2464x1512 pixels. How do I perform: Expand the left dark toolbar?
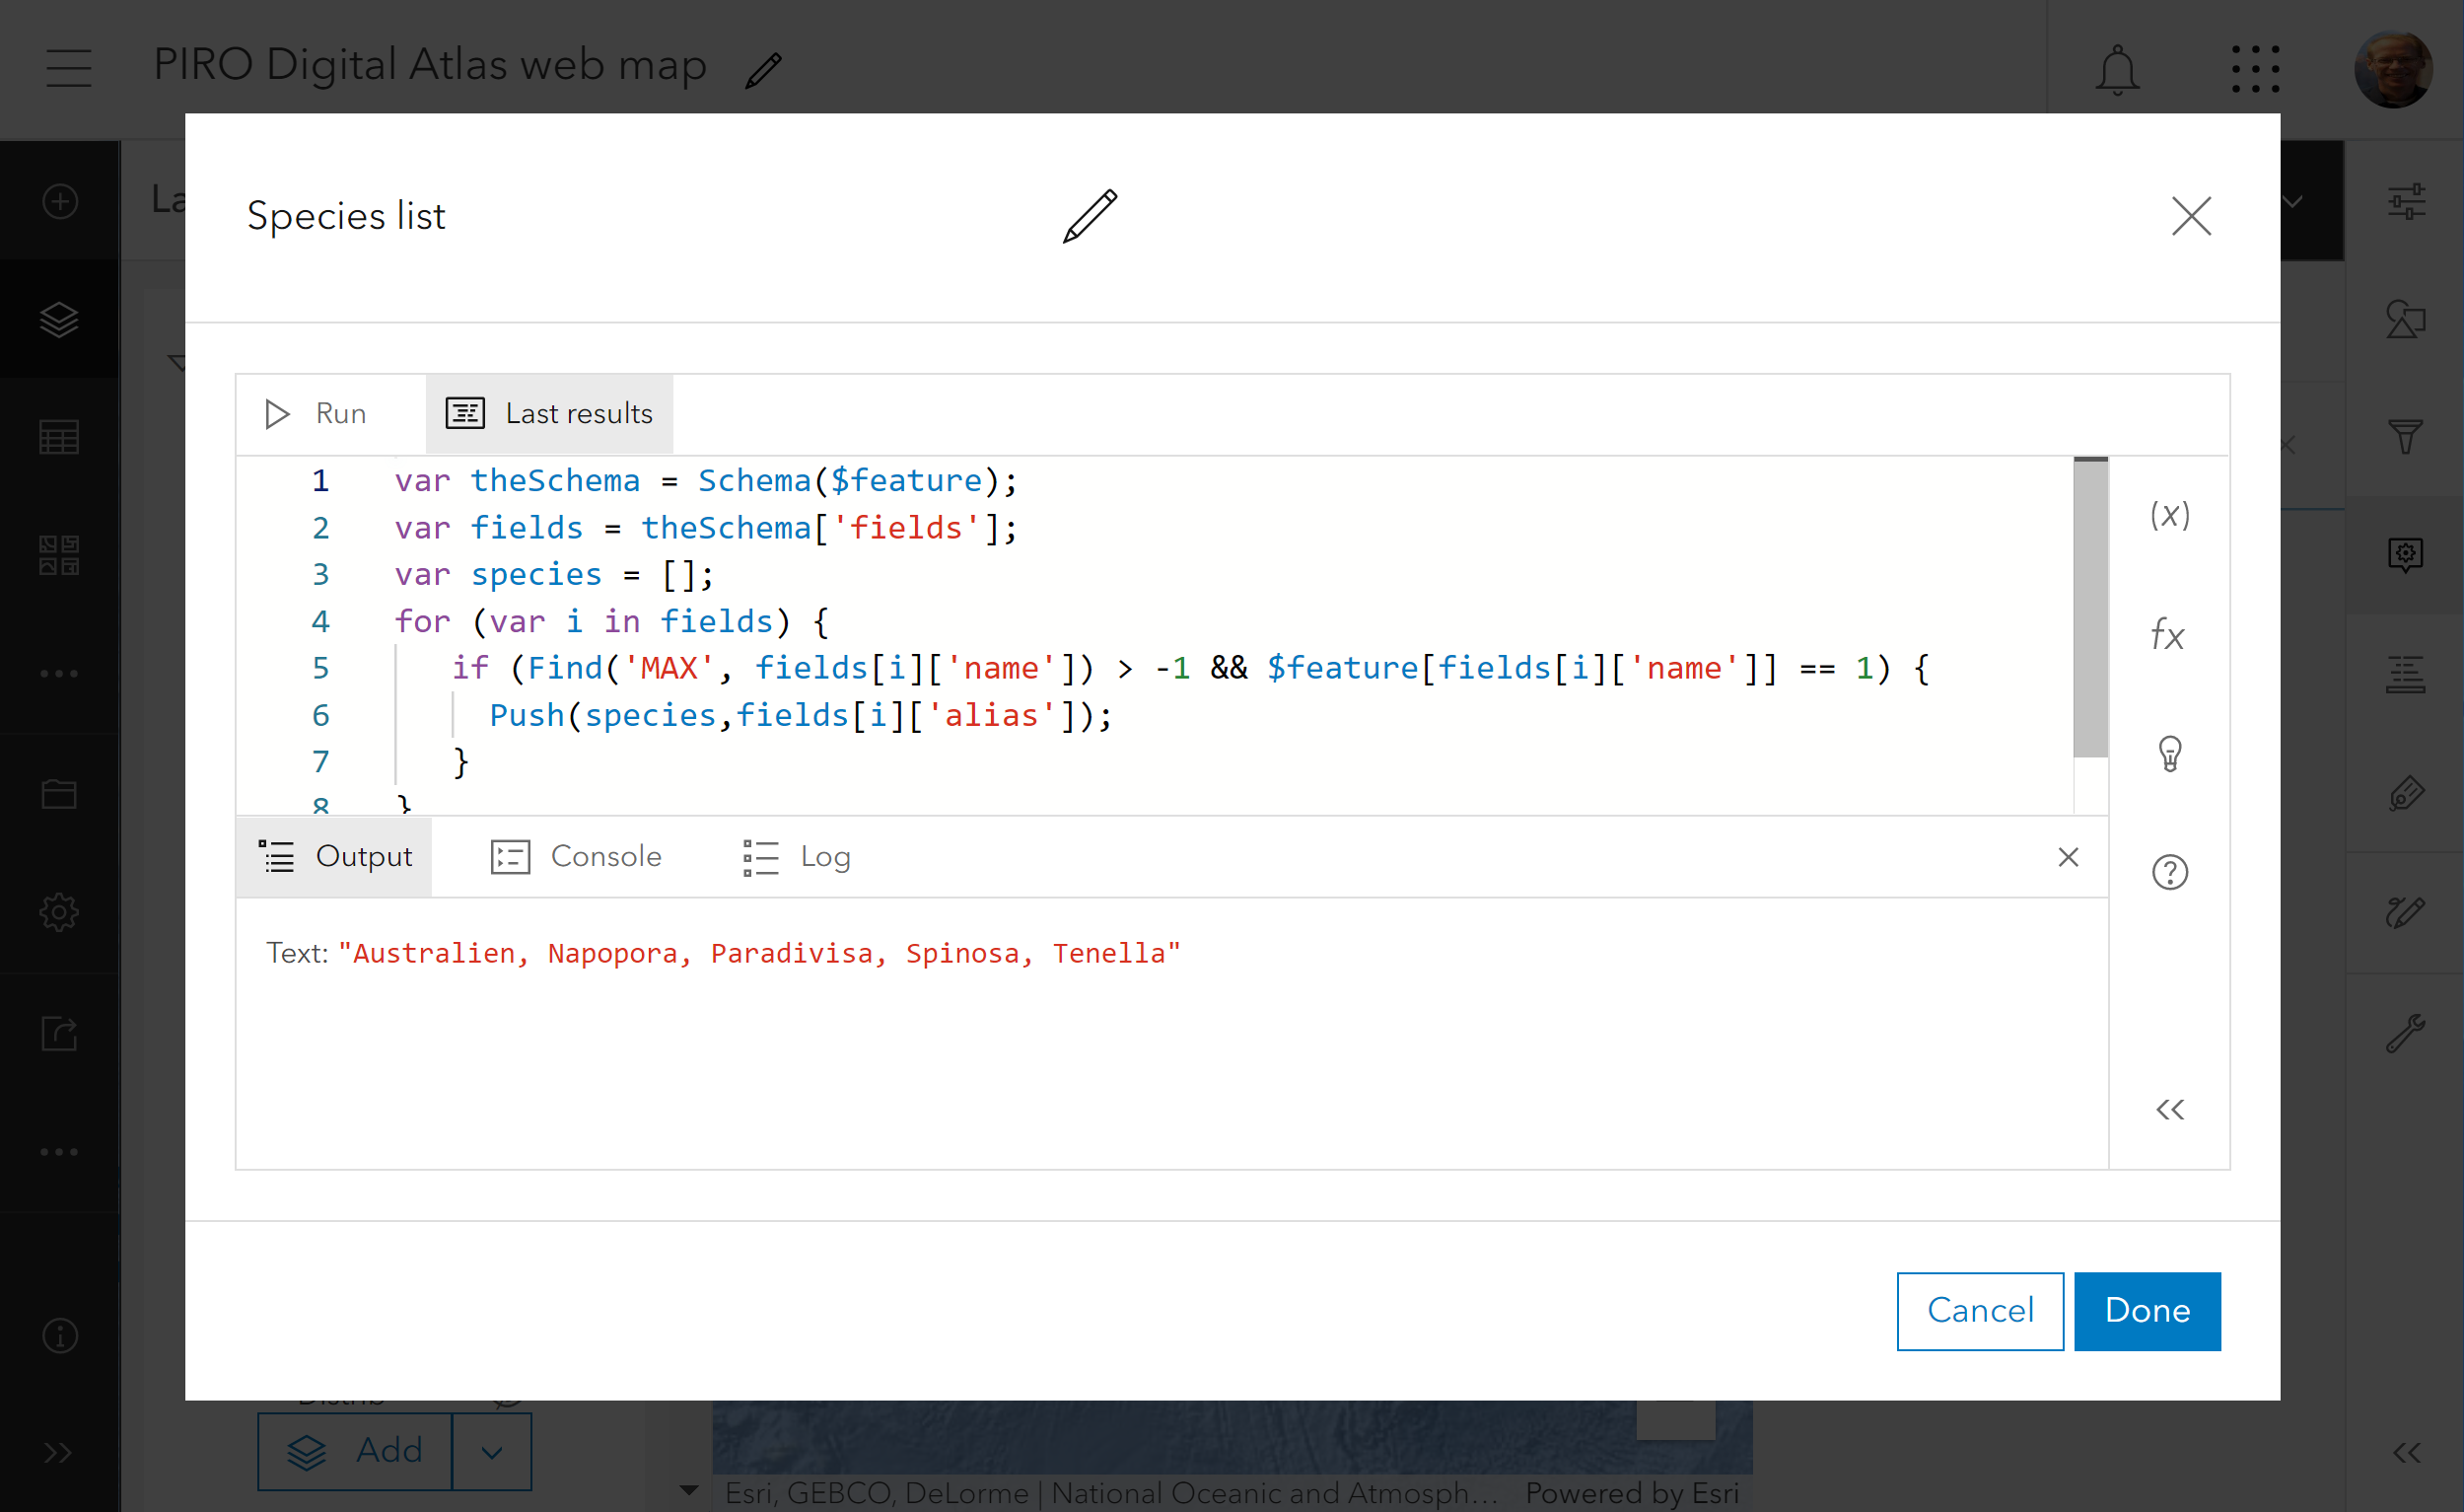[58, 1451]
